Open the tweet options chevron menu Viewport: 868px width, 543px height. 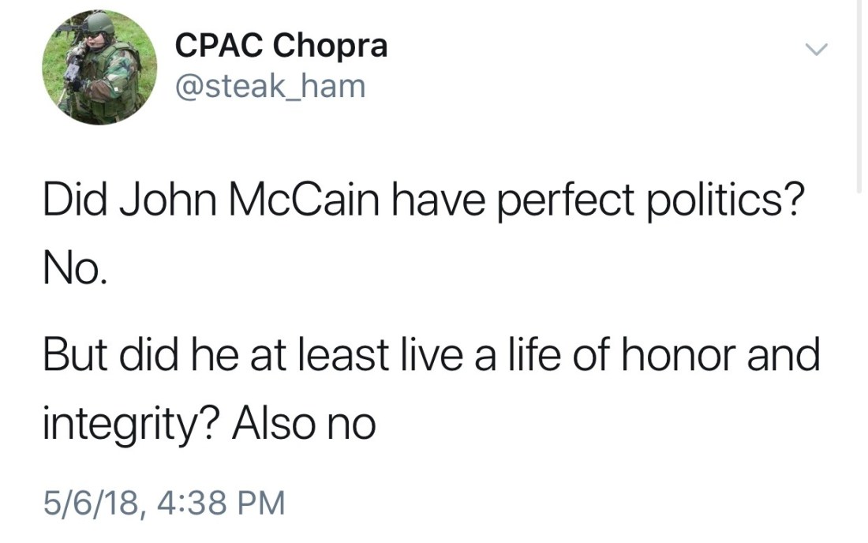[817, 50]
